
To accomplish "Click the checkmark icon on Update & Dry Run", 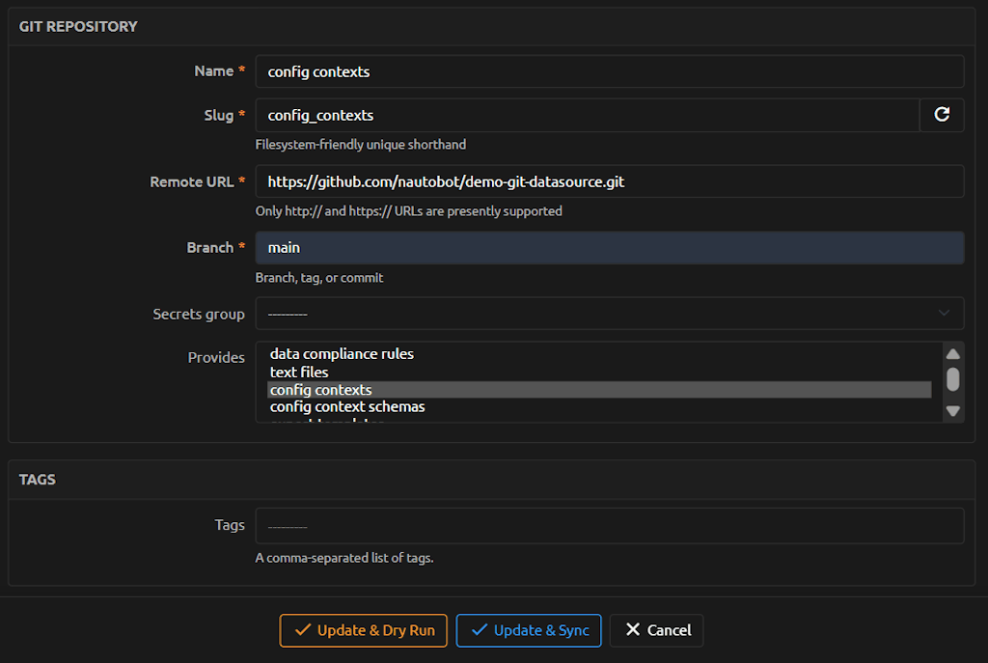I will coord(302,630).
